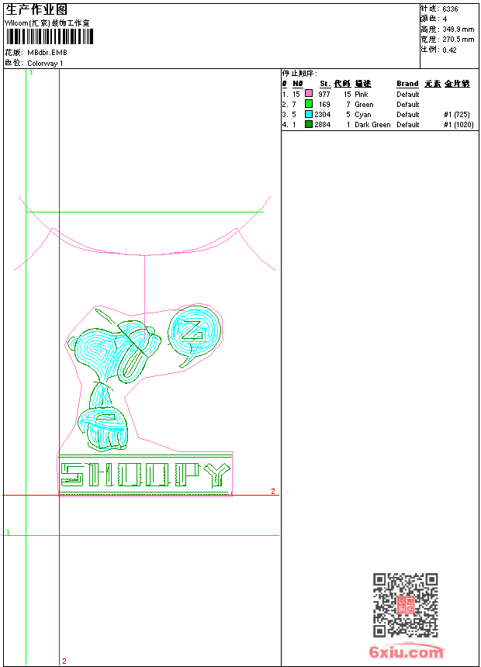
Task: Click the Pink color swatch
Action: (x=309, y=94)
